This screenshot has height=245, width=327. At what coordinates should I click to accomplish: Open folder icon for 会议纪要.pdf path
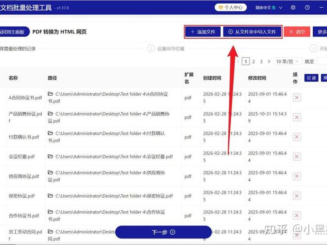point(50,156)
